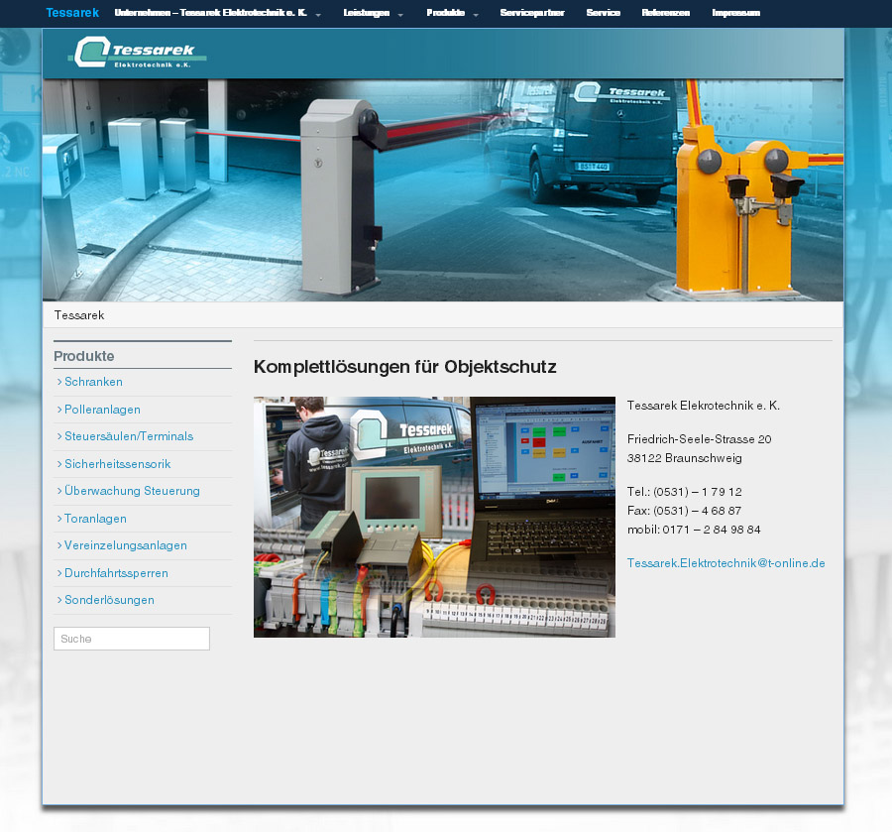Select the Tel.: (0531) – 1 79 12 text
The image size is (892, 832).
684,492
